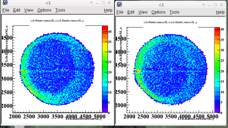
Task: Click the up-arrow shade button on the left window
Action: tap(91, 3)
